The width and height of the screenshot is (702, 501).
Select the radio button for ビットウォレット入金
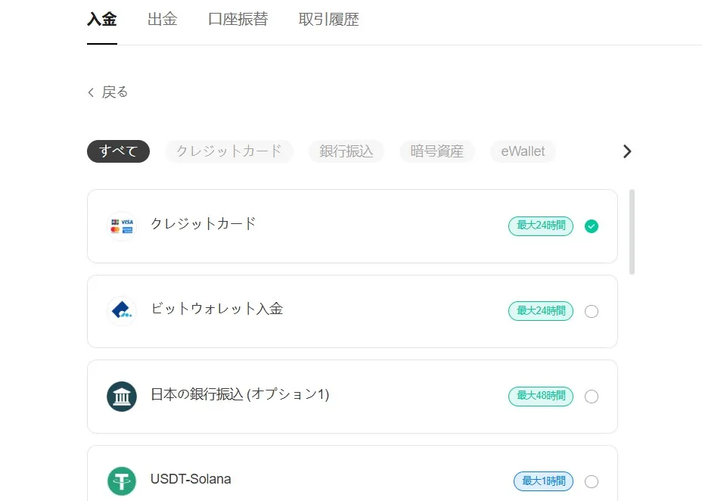point(592,311)
